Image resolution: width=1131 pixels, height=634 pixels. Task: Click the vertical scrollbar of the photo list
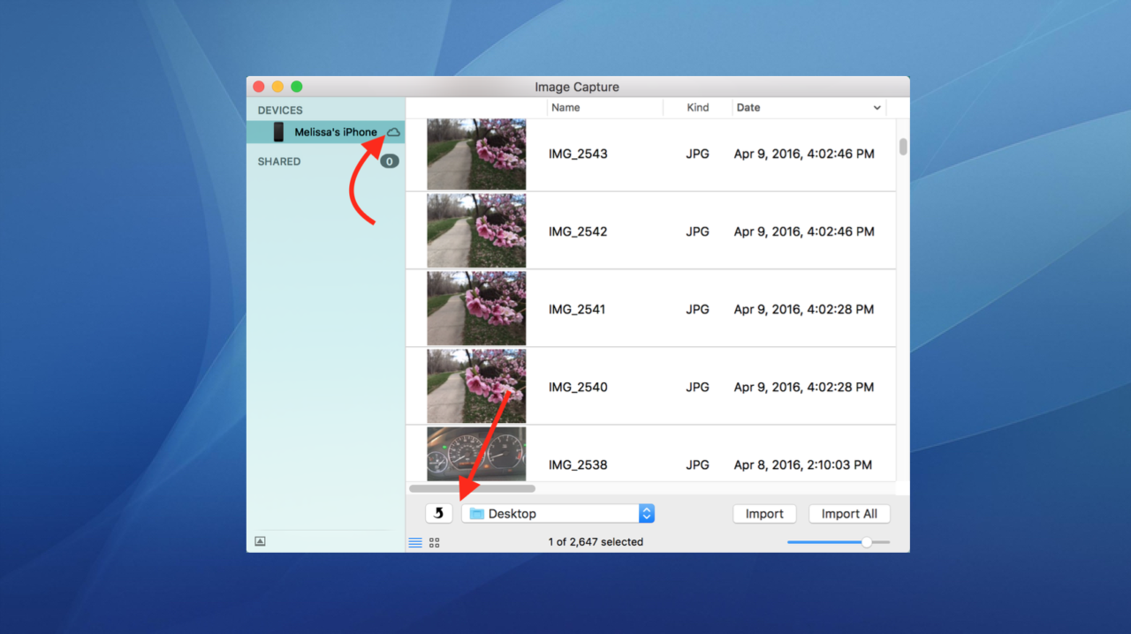pyautogui.click(x=903, y=147)
